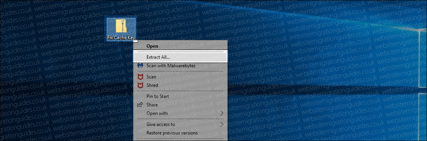
Task: Choose Restore previous versions
Action: [x=180, y=133]
